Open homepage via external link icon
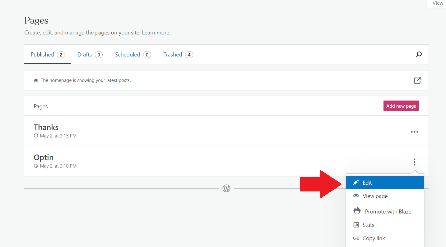446x247 pixels. click(x=418, y=80)
